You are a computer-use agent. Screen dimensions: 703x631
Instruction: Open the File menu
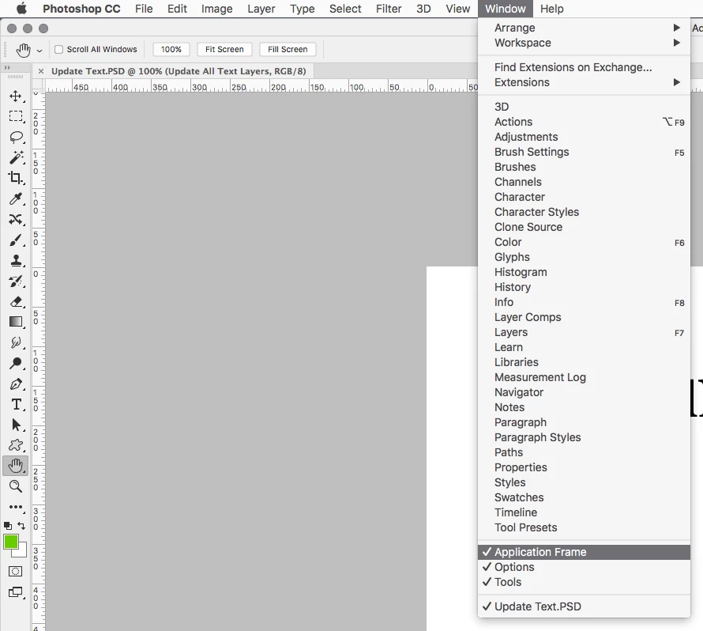[144, 9]
